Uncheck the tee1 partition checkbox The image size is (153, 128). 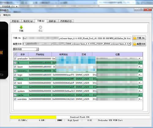15,83
